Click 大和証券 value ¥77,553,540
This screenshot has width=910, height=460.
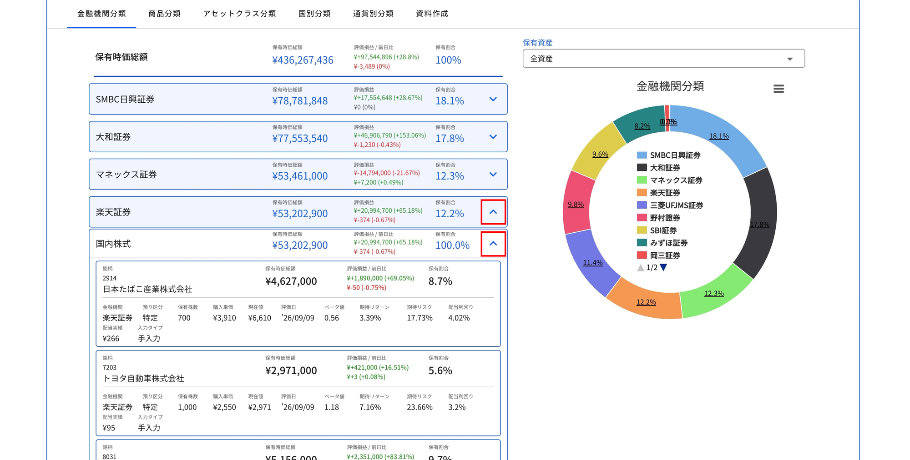(300, 139)
